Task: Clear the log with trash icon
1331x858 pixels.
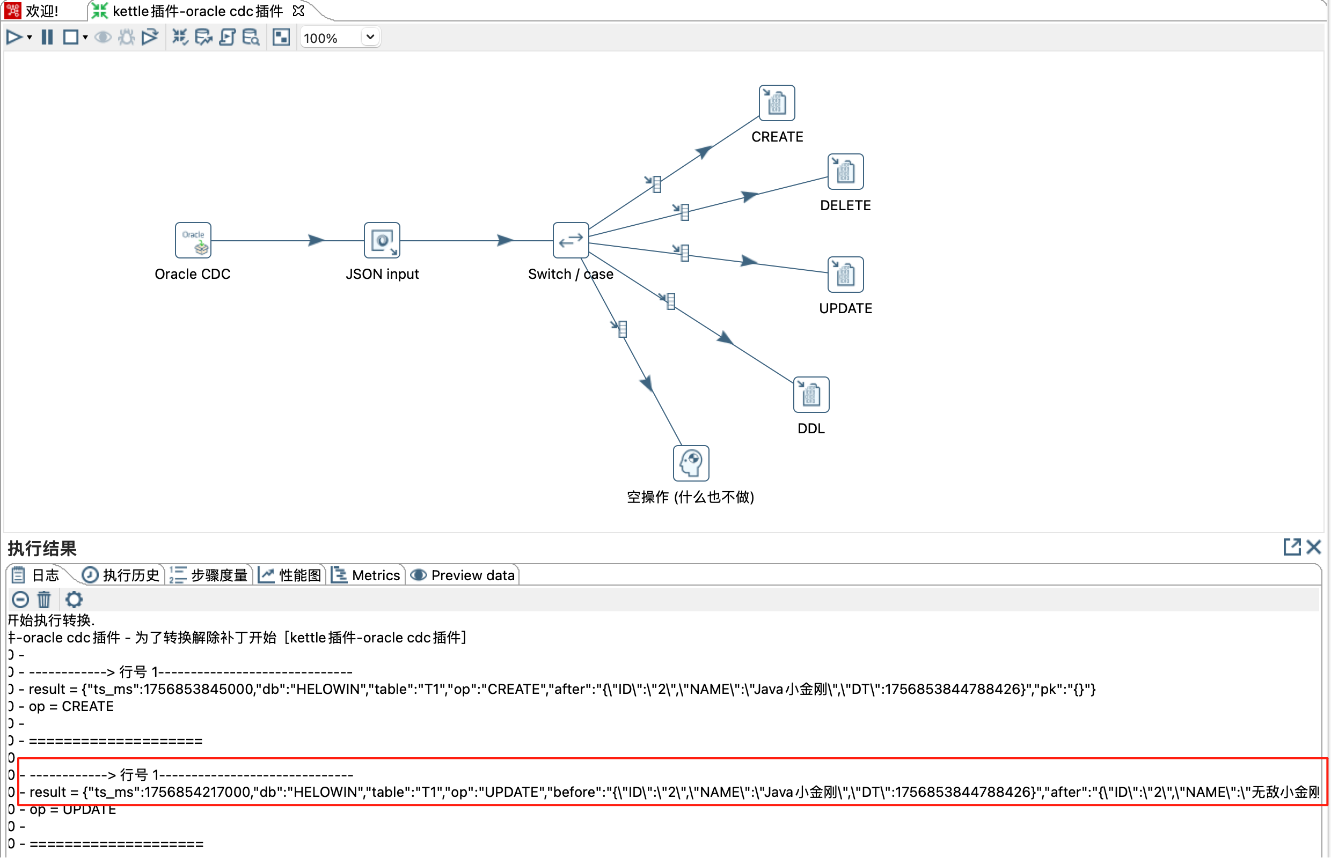Action: 44,600
